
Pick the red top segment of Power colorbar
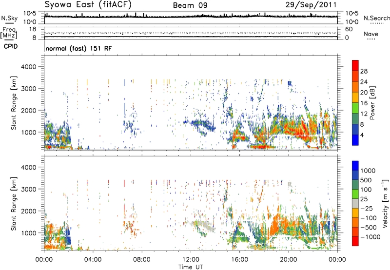pyautogui.click(x=355, y=65)
